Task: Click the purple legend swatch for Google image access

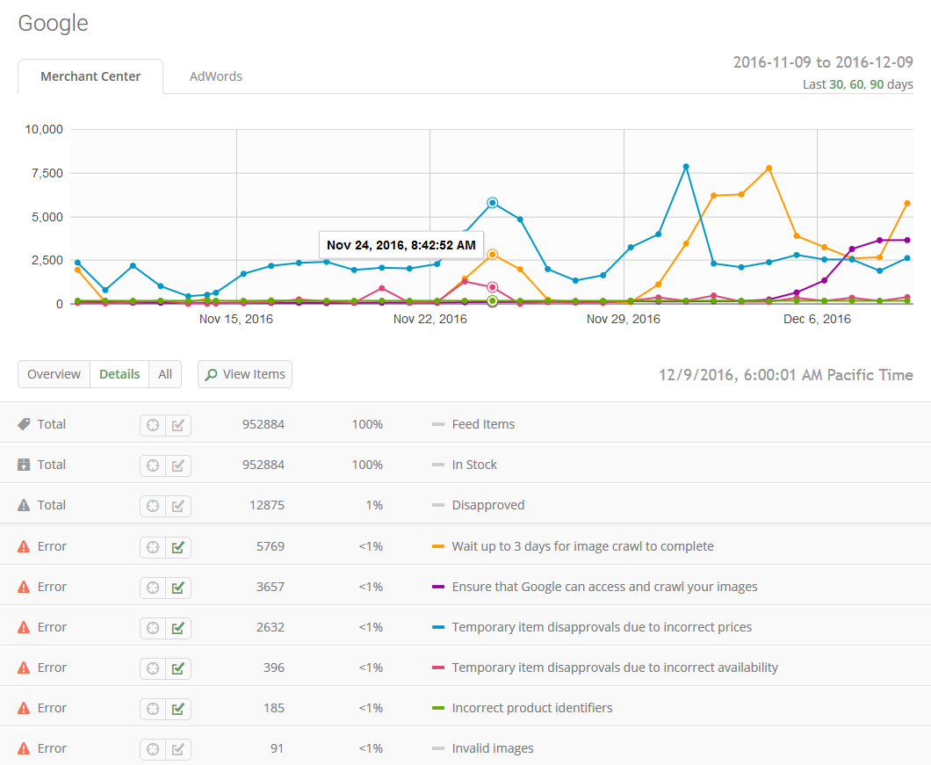Action: coord(438,587)
